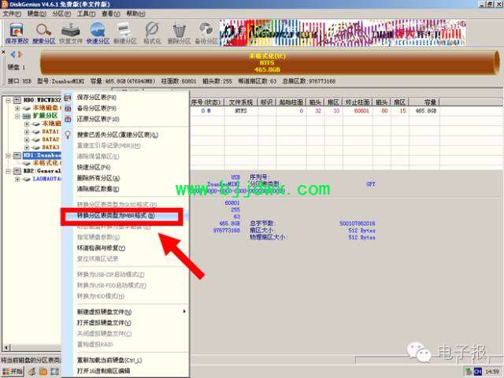
Task: Expand the DATA1 partition node
Action: [x=27, y=132]
